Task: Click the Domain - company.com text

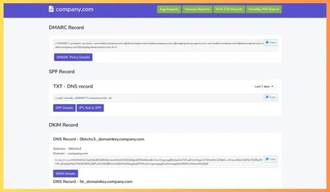Action: click(71, 153)
